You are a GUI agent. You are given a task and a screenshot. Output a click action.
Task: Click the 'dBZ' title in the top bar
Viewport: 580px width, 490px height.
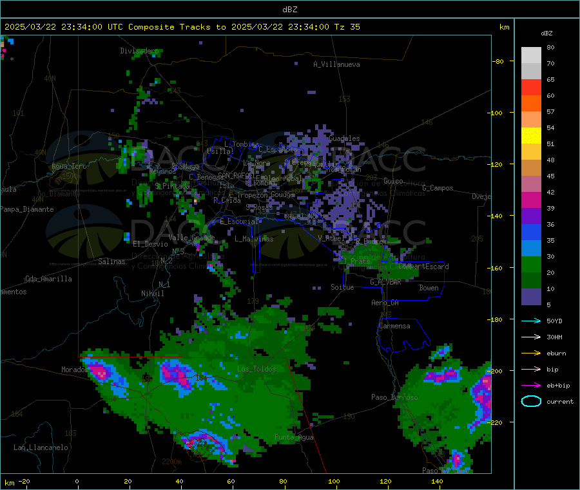coord(289,10)
